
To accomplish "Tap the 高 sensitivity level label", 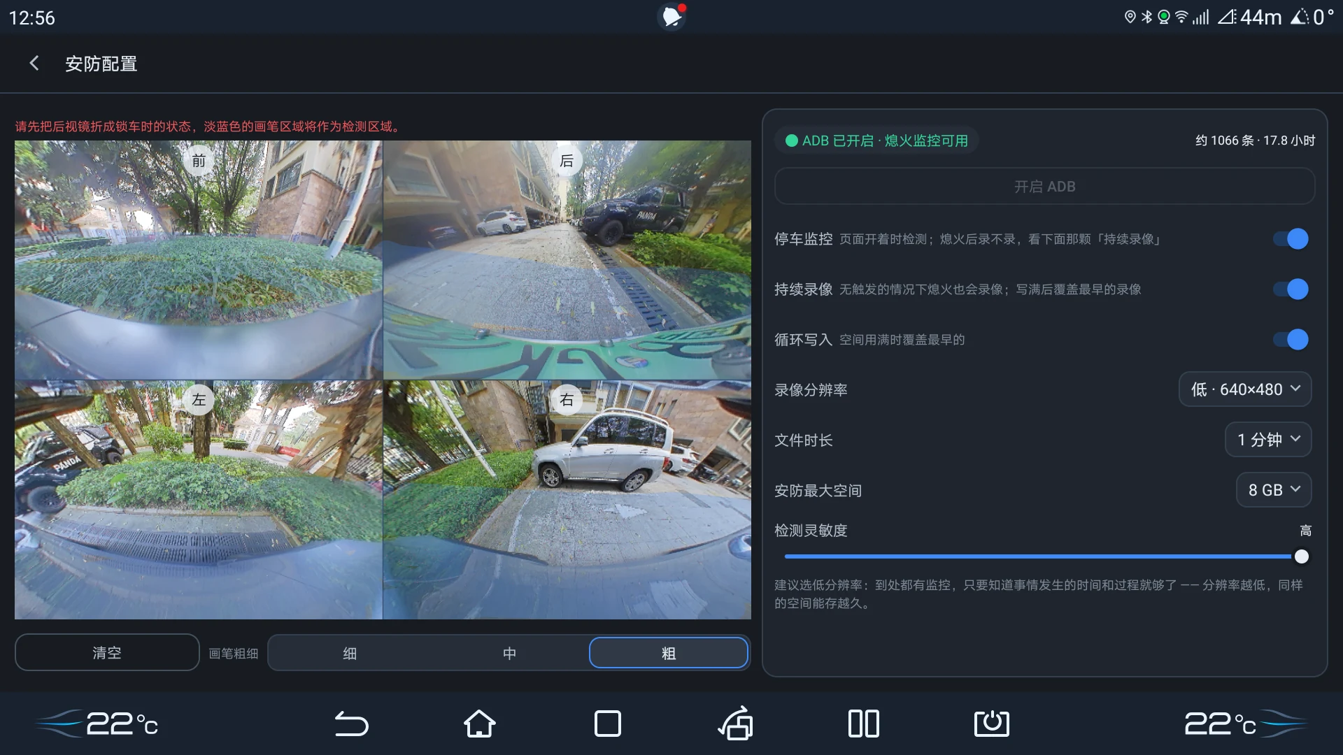I will point(1305,531).
